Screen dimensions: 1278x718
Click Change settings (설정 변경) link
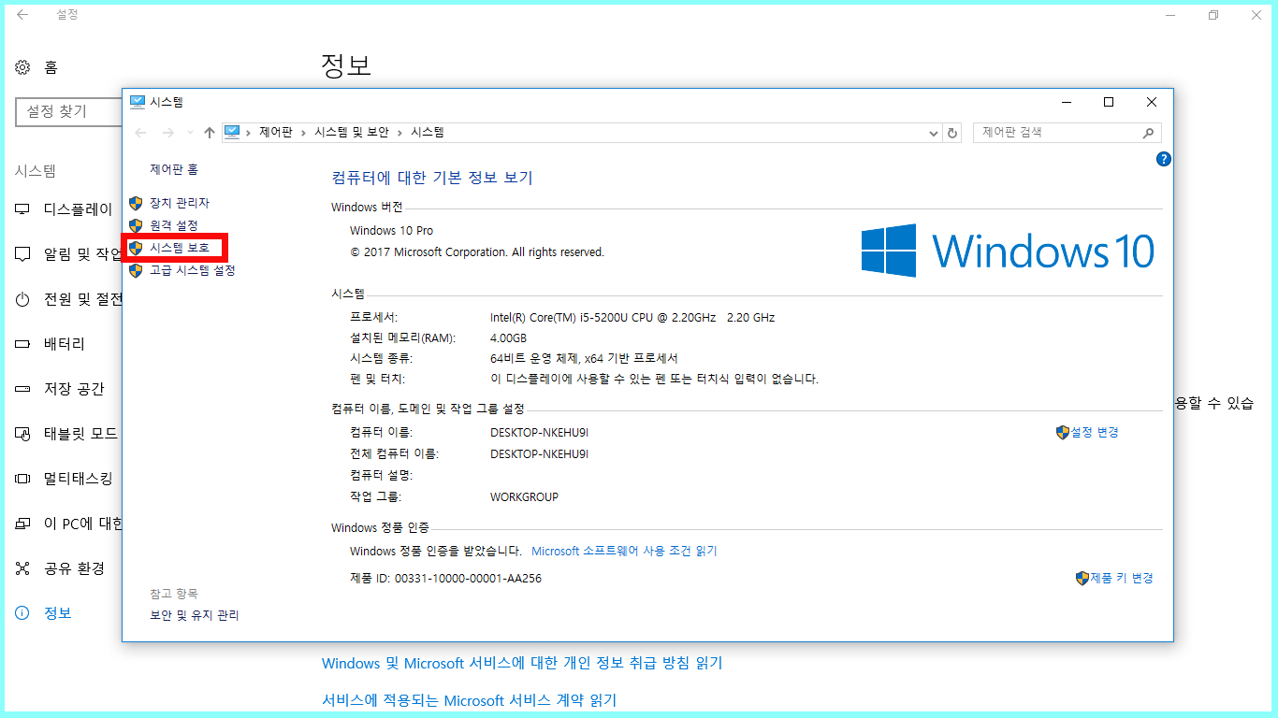click(1095, 432)
